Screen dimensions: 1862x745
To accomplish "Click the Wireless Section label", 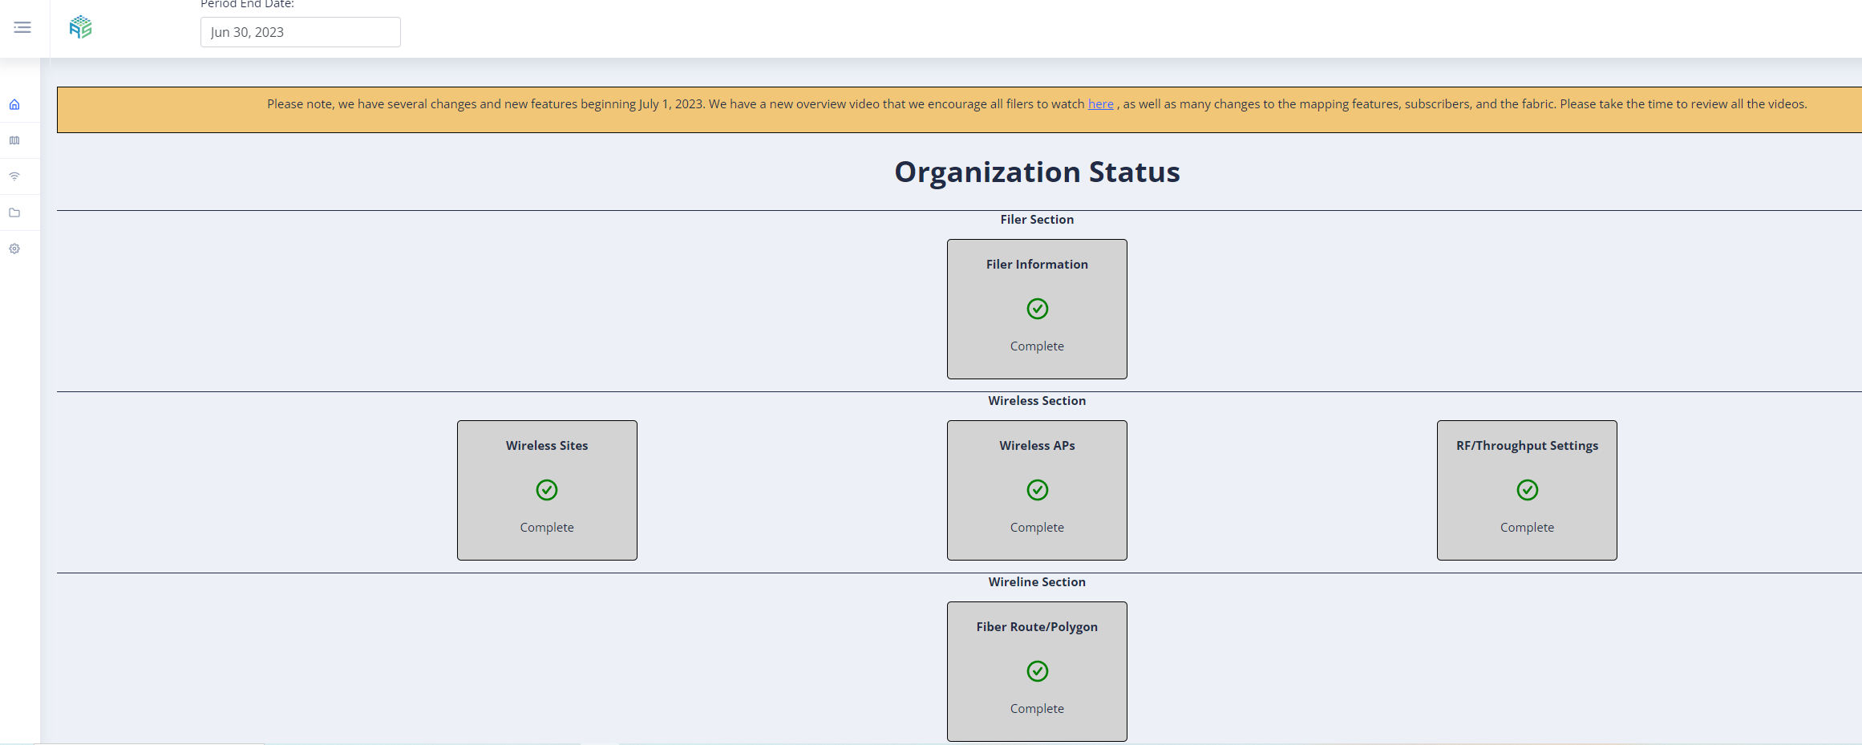I will 1037,401.
